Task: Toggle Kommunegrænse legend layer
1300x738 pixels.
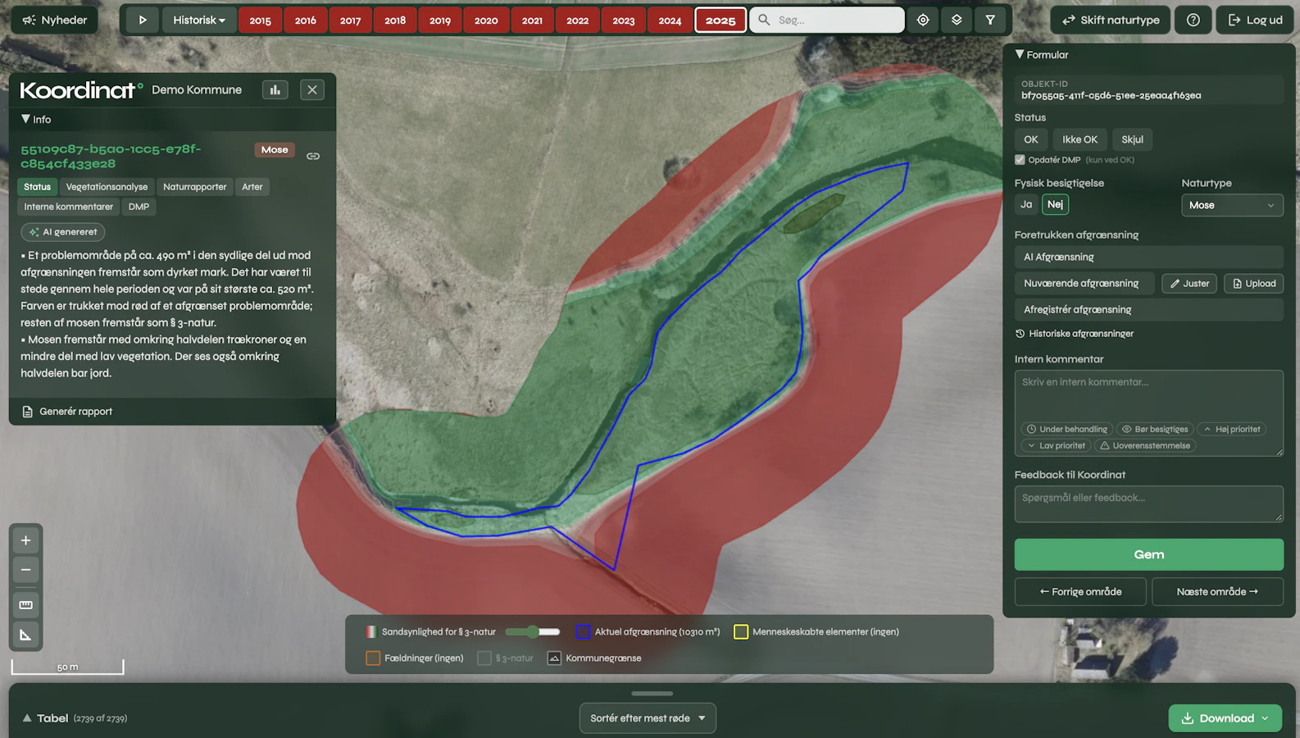Action: tap(554, 658)
